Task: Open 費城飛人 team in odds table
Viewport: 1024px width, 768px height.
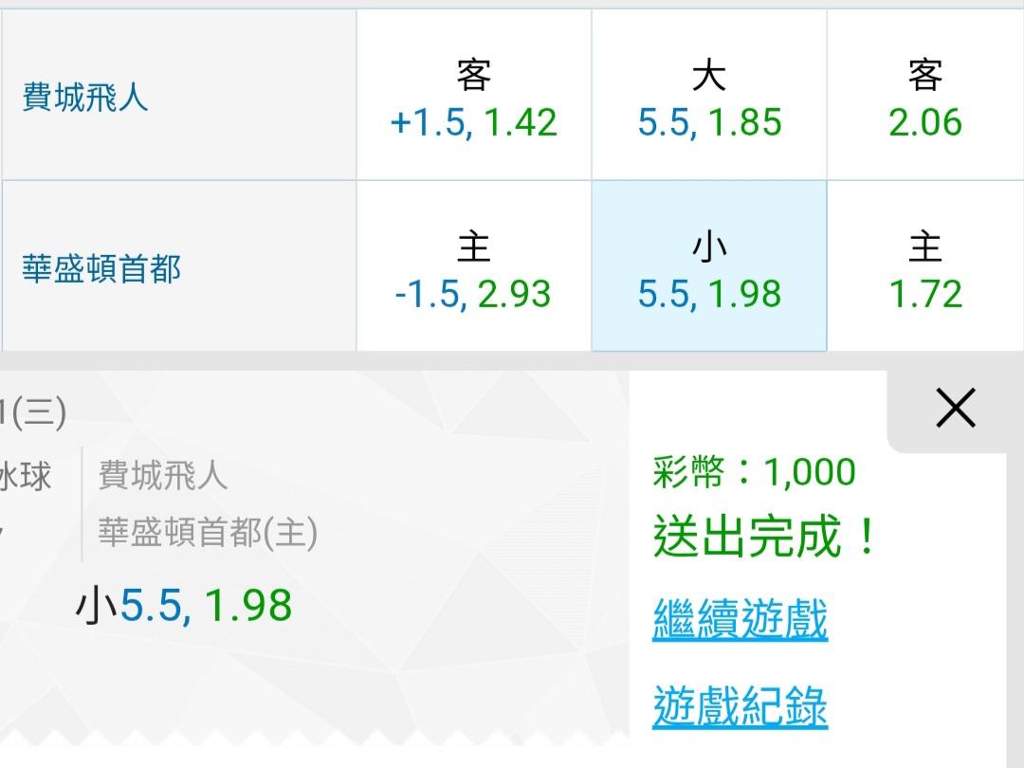Action: point(85,98)
